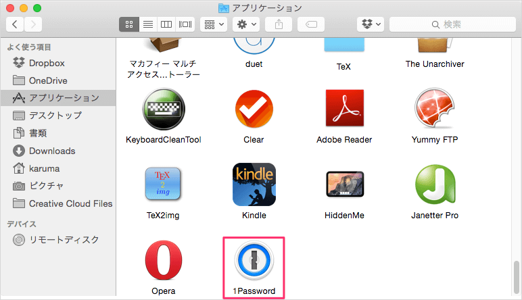Select the KeyboardCleanTool app icon
The width and height of the screenshot is (522, 300).
[164, 109]
